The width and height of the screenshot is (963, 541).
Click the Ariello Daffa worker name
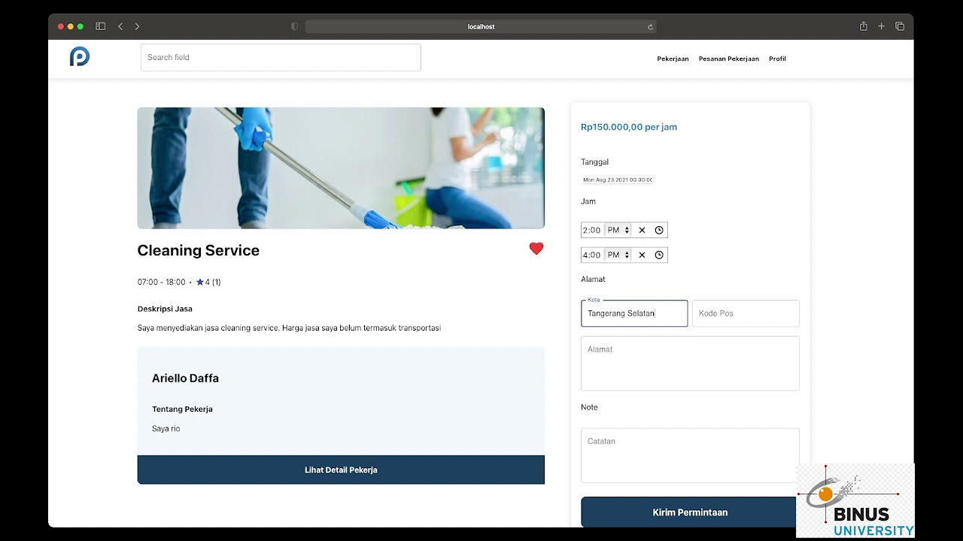point(185,378)
